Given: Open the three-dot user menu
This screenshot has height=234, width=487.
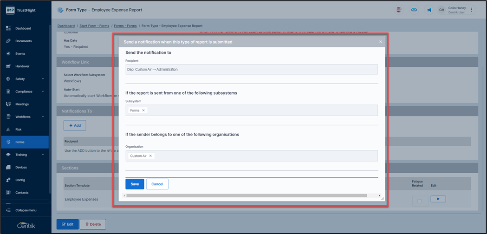Looking at the screenshot, I should pos(472,10).
